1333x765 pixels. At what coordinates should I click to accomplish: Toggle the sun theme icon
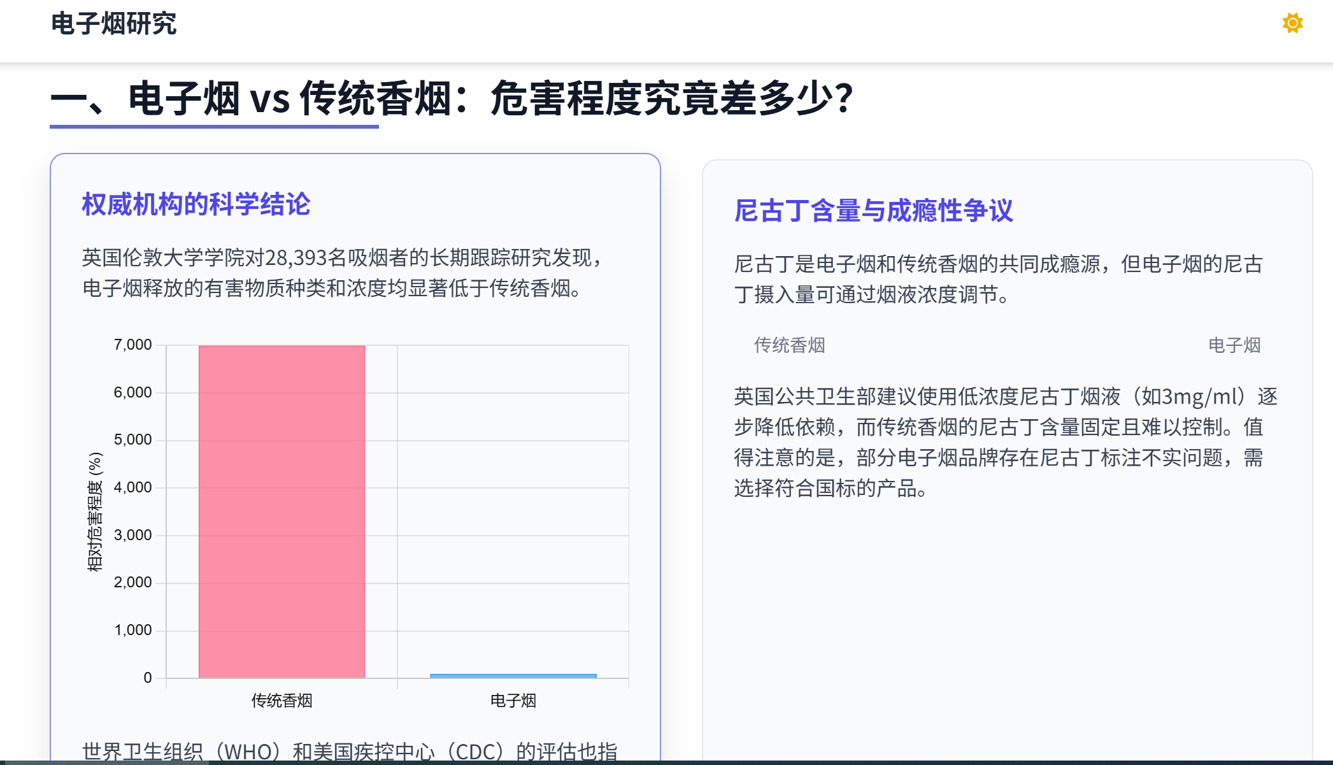click(x=1292, y=24)
